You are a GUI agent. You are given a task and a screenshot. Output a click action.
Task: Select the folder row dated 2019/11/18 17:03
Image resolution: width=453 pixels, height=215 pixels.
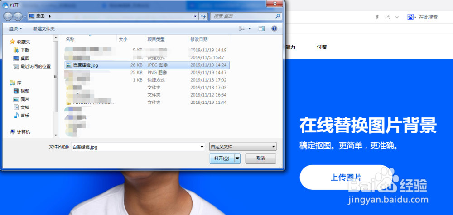tap(147, 87)
